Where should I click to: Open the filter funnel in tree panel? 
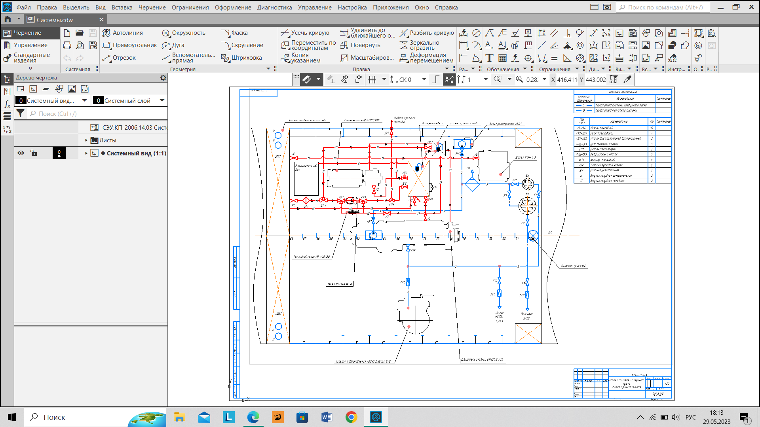coord(20,113)
